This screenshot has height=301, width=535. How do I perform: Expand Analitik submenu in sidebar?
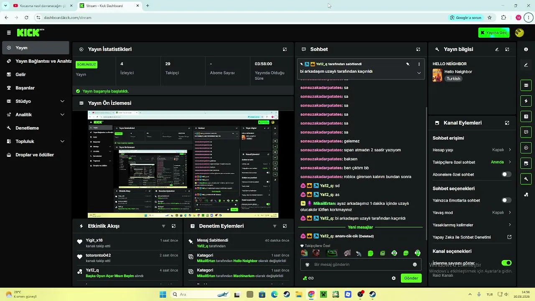62,115
